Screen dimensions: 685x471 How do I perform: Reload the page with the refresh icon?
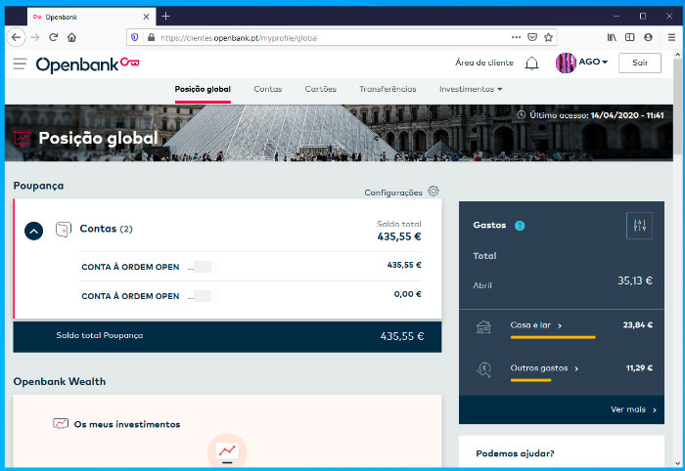click(x=53, y=37)
